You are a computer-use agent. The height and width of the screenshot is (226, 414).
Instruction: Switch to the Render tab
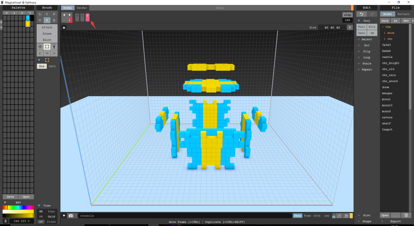(82, 8)
